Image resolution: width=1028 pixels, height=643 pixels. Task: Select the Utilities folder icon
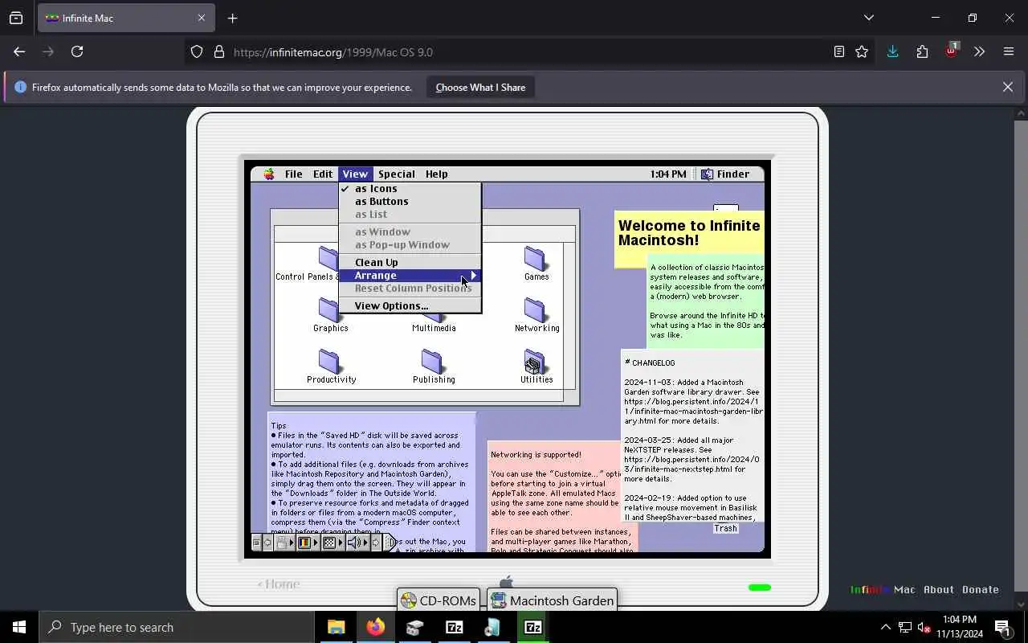click(536, 362)
